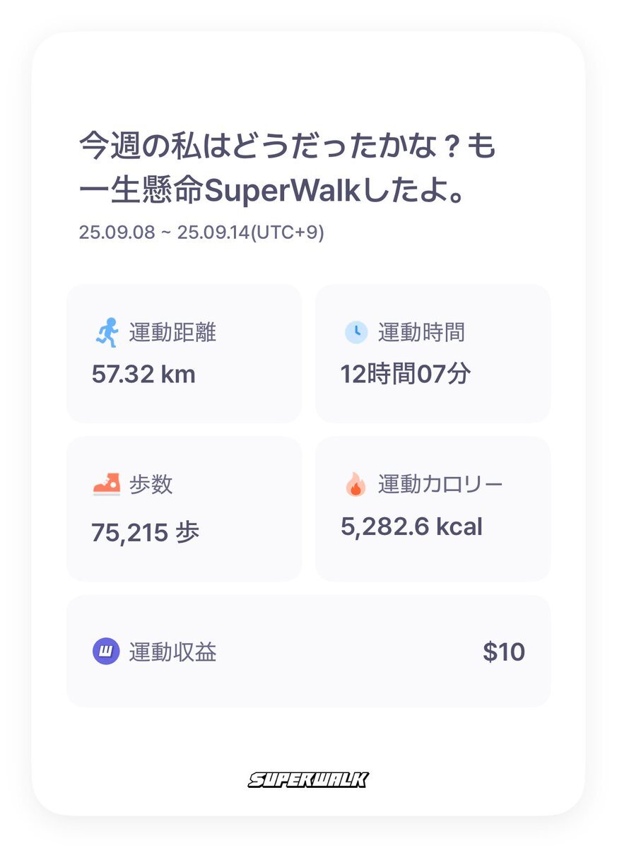Click the SUPERWALK logo at bottom
The height and width of the screenshot is (848, 617).
[308, 780]
